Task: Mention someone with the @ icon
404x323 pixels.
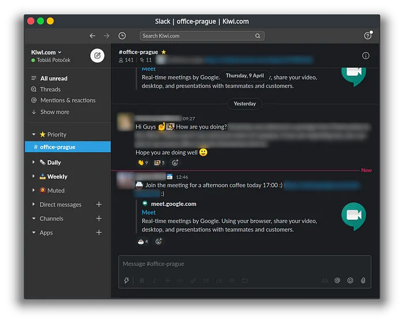Action: (x=337, y=280)
